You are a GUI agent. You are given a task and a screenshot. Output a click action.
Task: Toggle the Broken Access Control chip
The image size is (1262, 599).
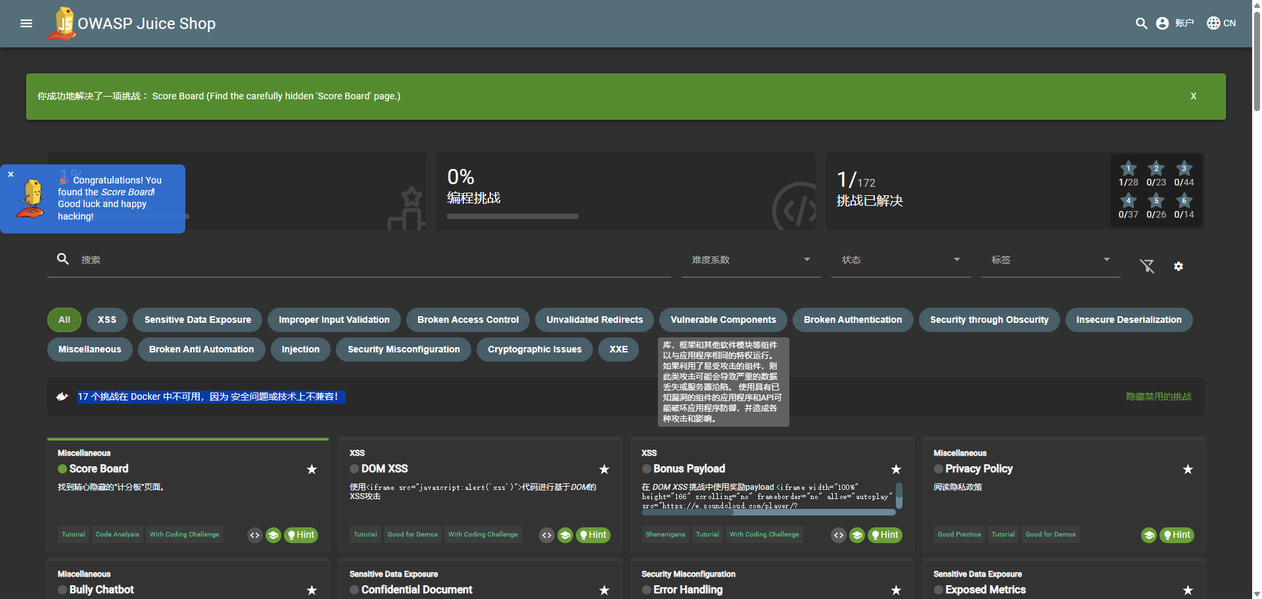[468, 320]
